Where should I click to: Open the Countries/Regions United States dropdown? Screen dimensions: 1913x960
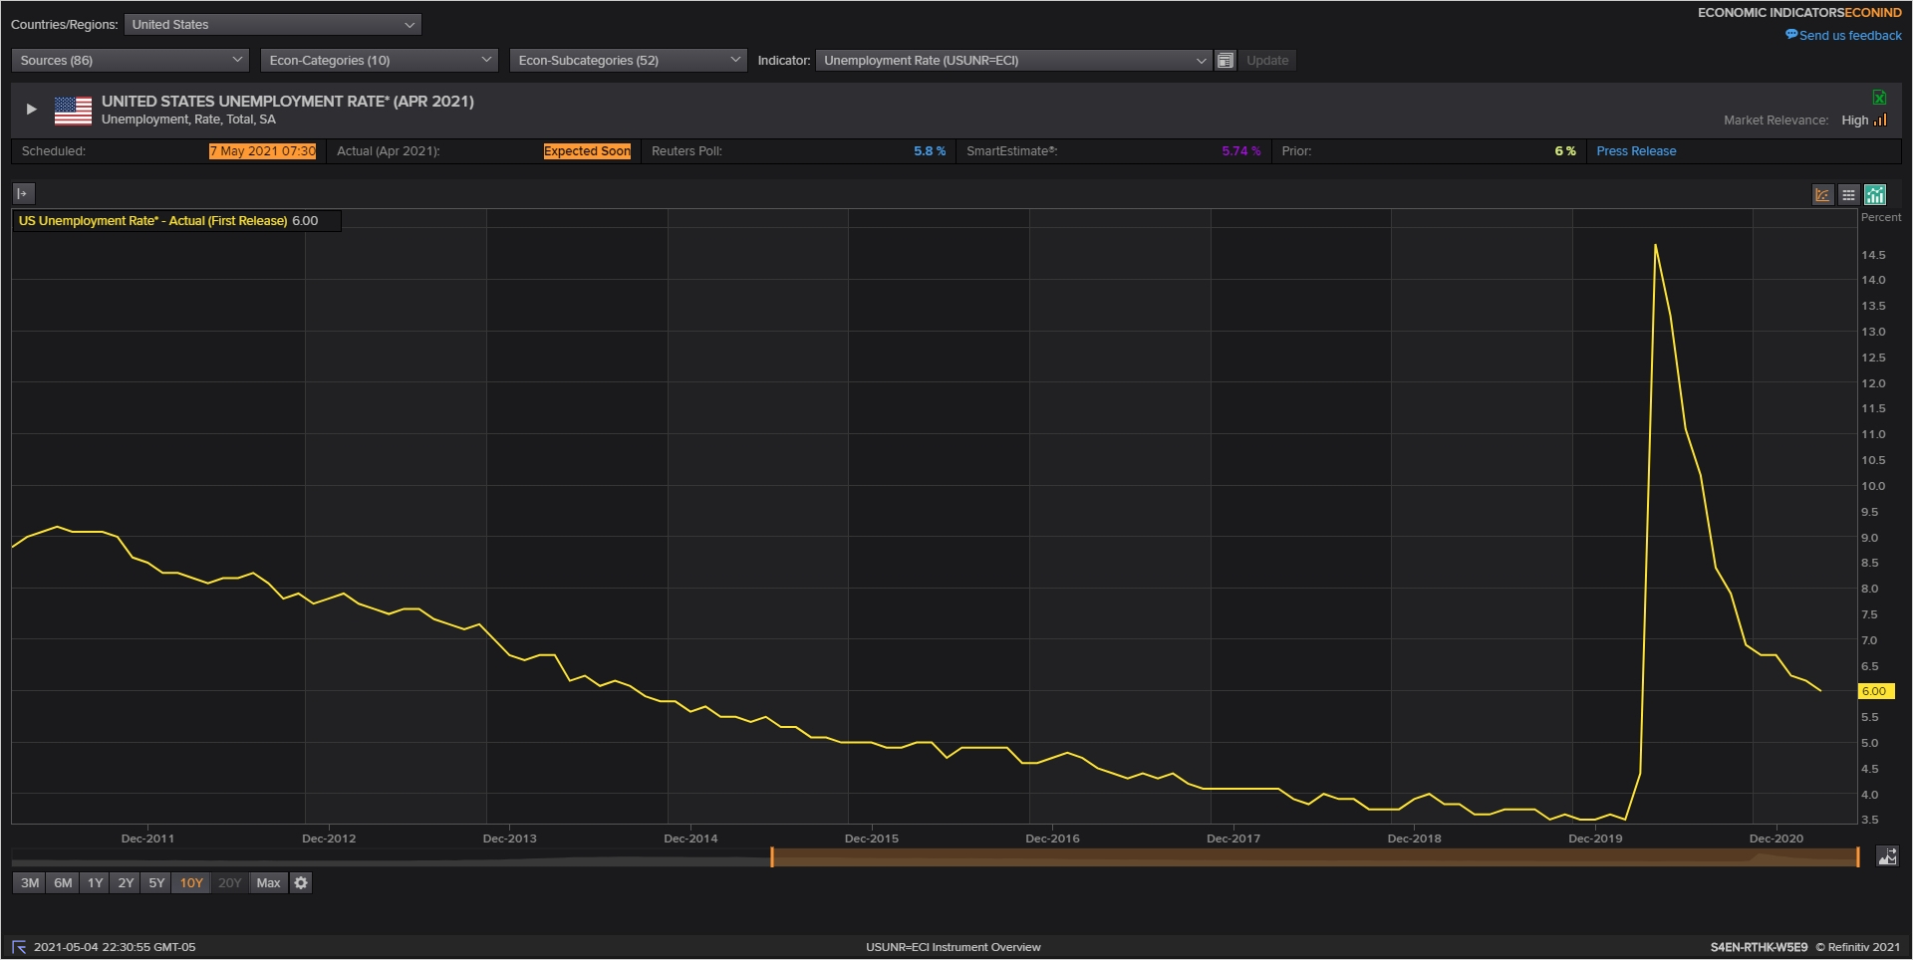[272, 25]
